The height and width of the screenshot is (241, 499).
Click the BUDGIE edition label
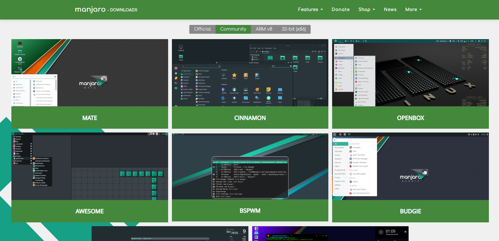coord(411,211)
